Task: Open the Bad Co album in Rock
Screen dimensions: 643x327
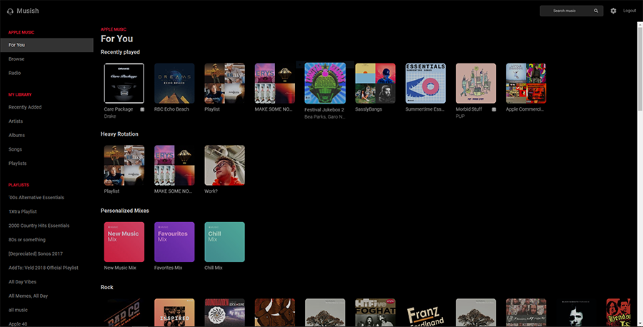Action: pos(124,313)
